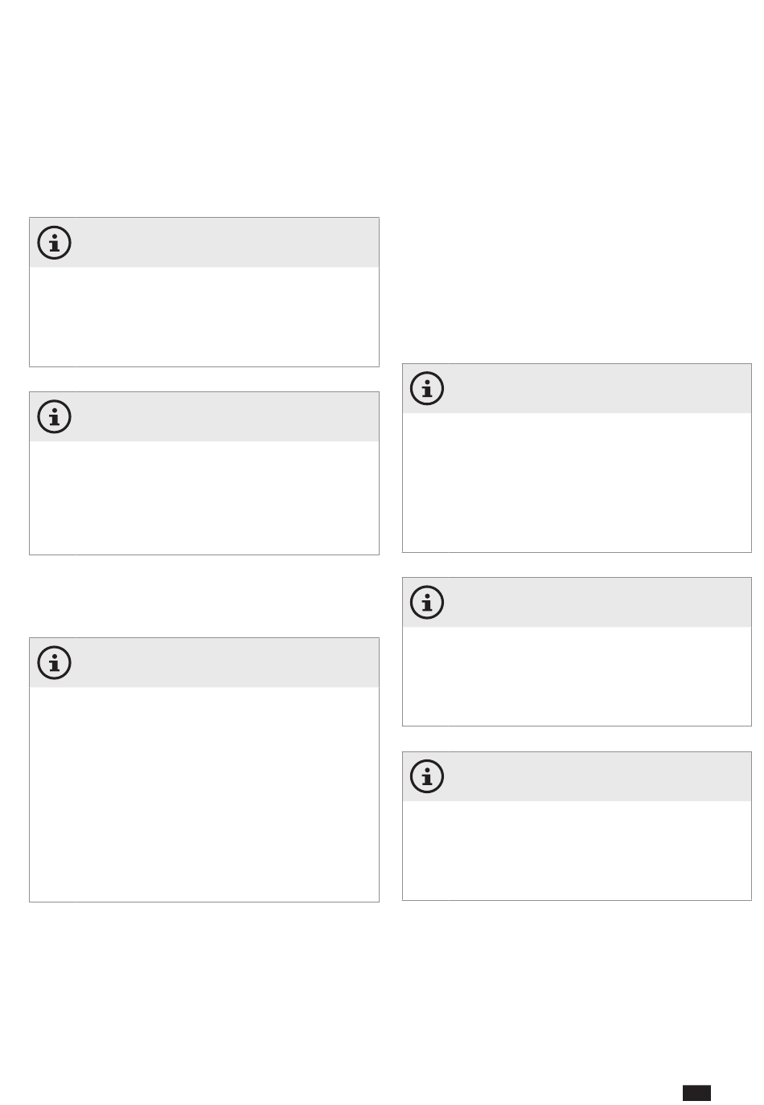
Task: Click the gray header bar of the middle right box
Action: (577, 602)
